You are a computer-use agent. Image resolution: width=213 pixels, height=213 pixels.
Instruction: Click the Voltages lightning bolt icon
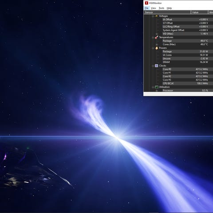tap(157, 16)
